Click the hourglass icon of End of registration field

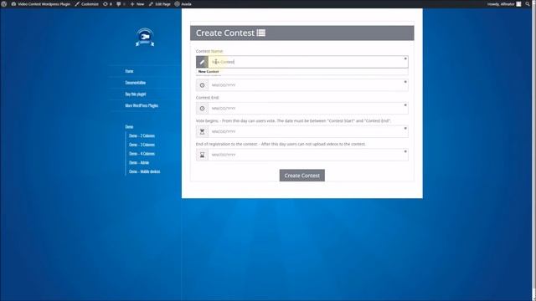202,155
